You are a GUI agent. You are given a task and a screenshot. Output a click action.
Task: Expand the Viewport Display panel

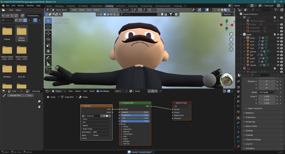[262, 140]
